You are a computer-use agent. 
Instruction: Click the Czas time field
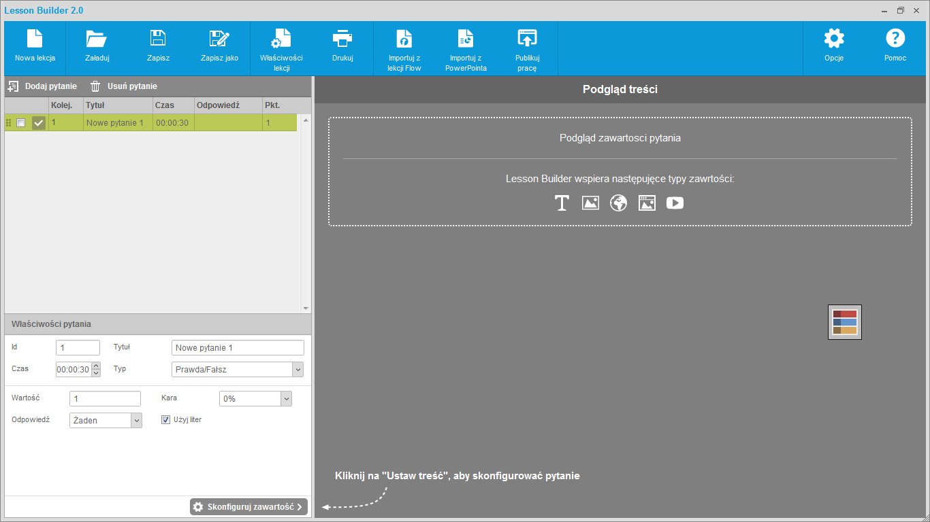pos(74,369)
